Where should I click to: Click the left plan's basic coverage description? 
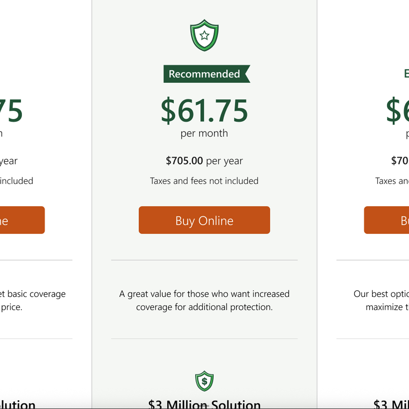tap(32, 300)
